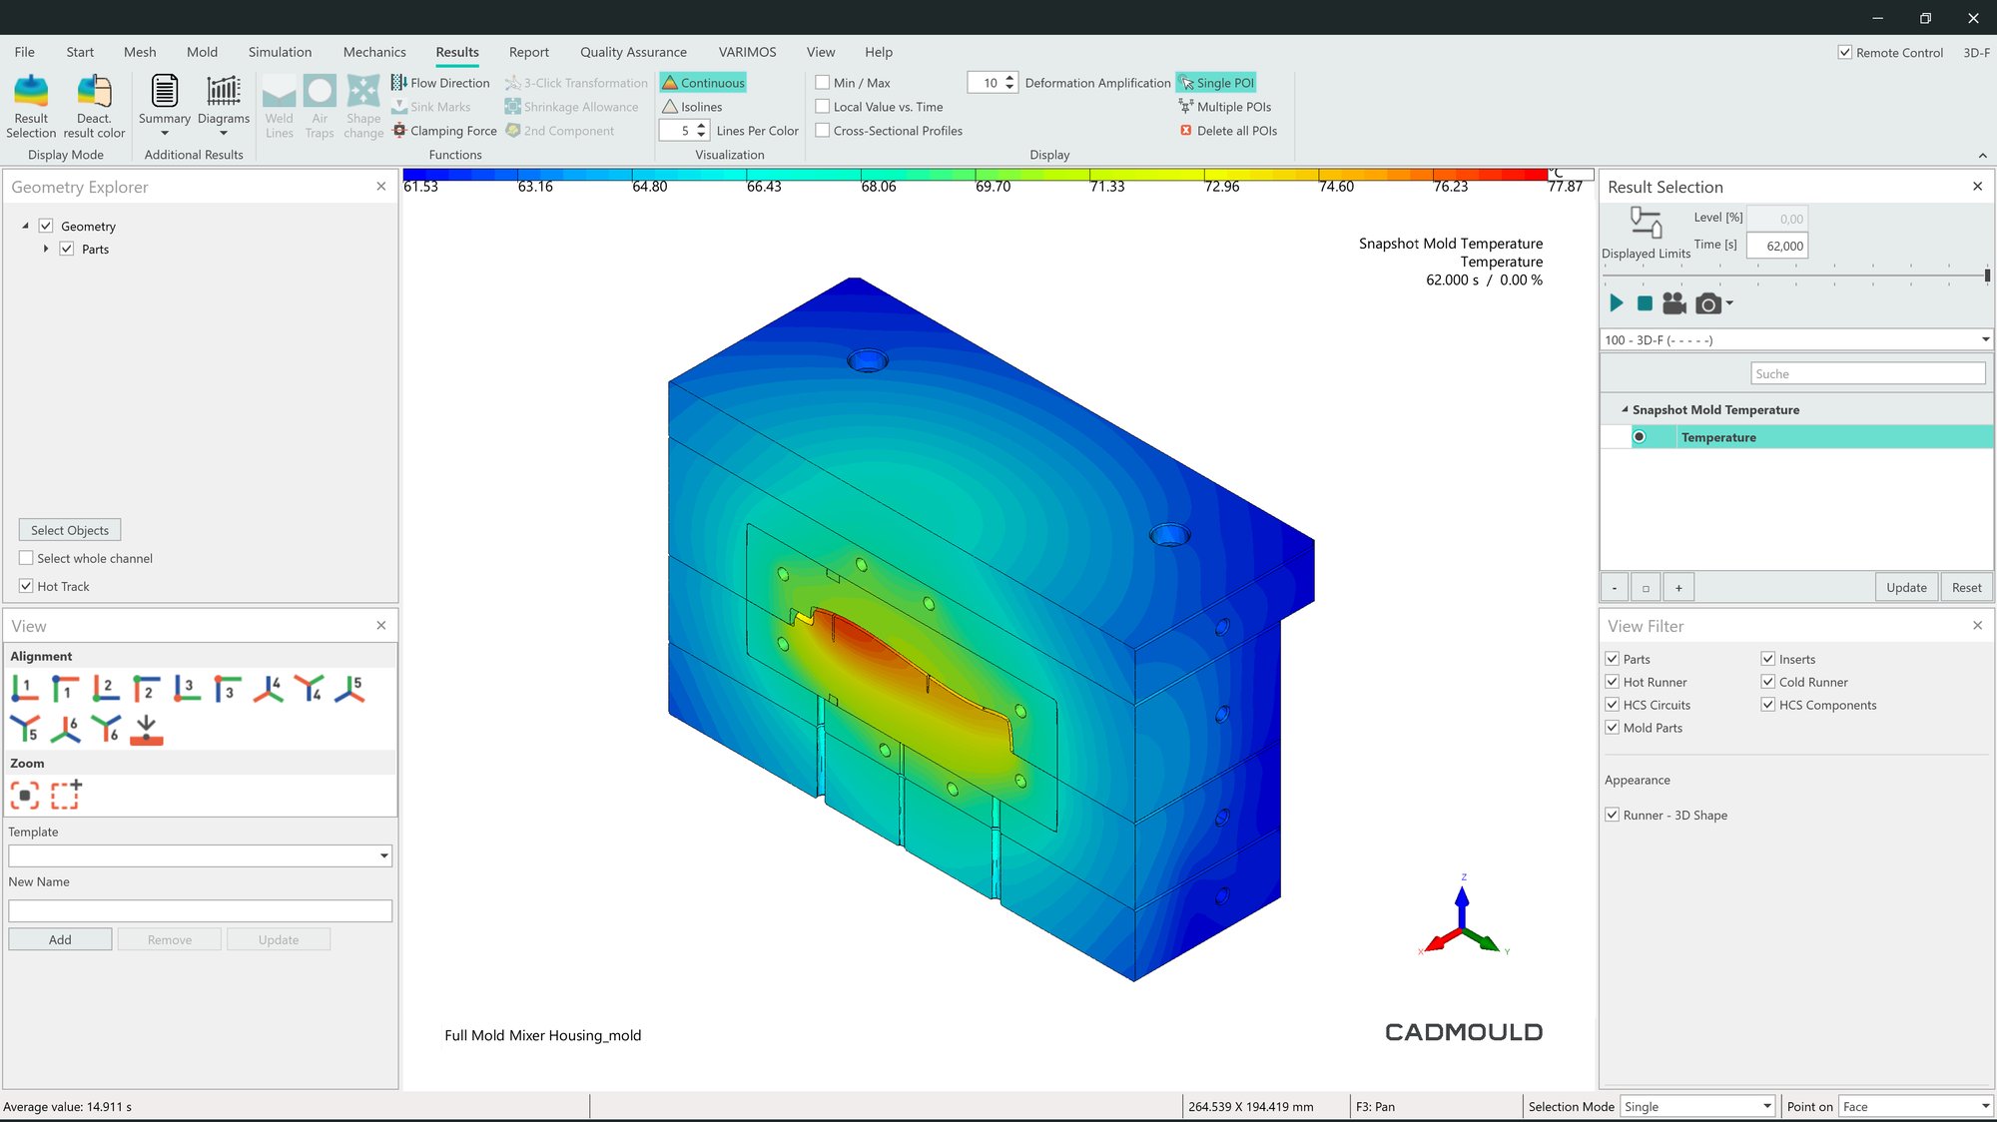Click the Suche search field
The height and width of the screenshot is (1122, 1997).
point(1866,373)
